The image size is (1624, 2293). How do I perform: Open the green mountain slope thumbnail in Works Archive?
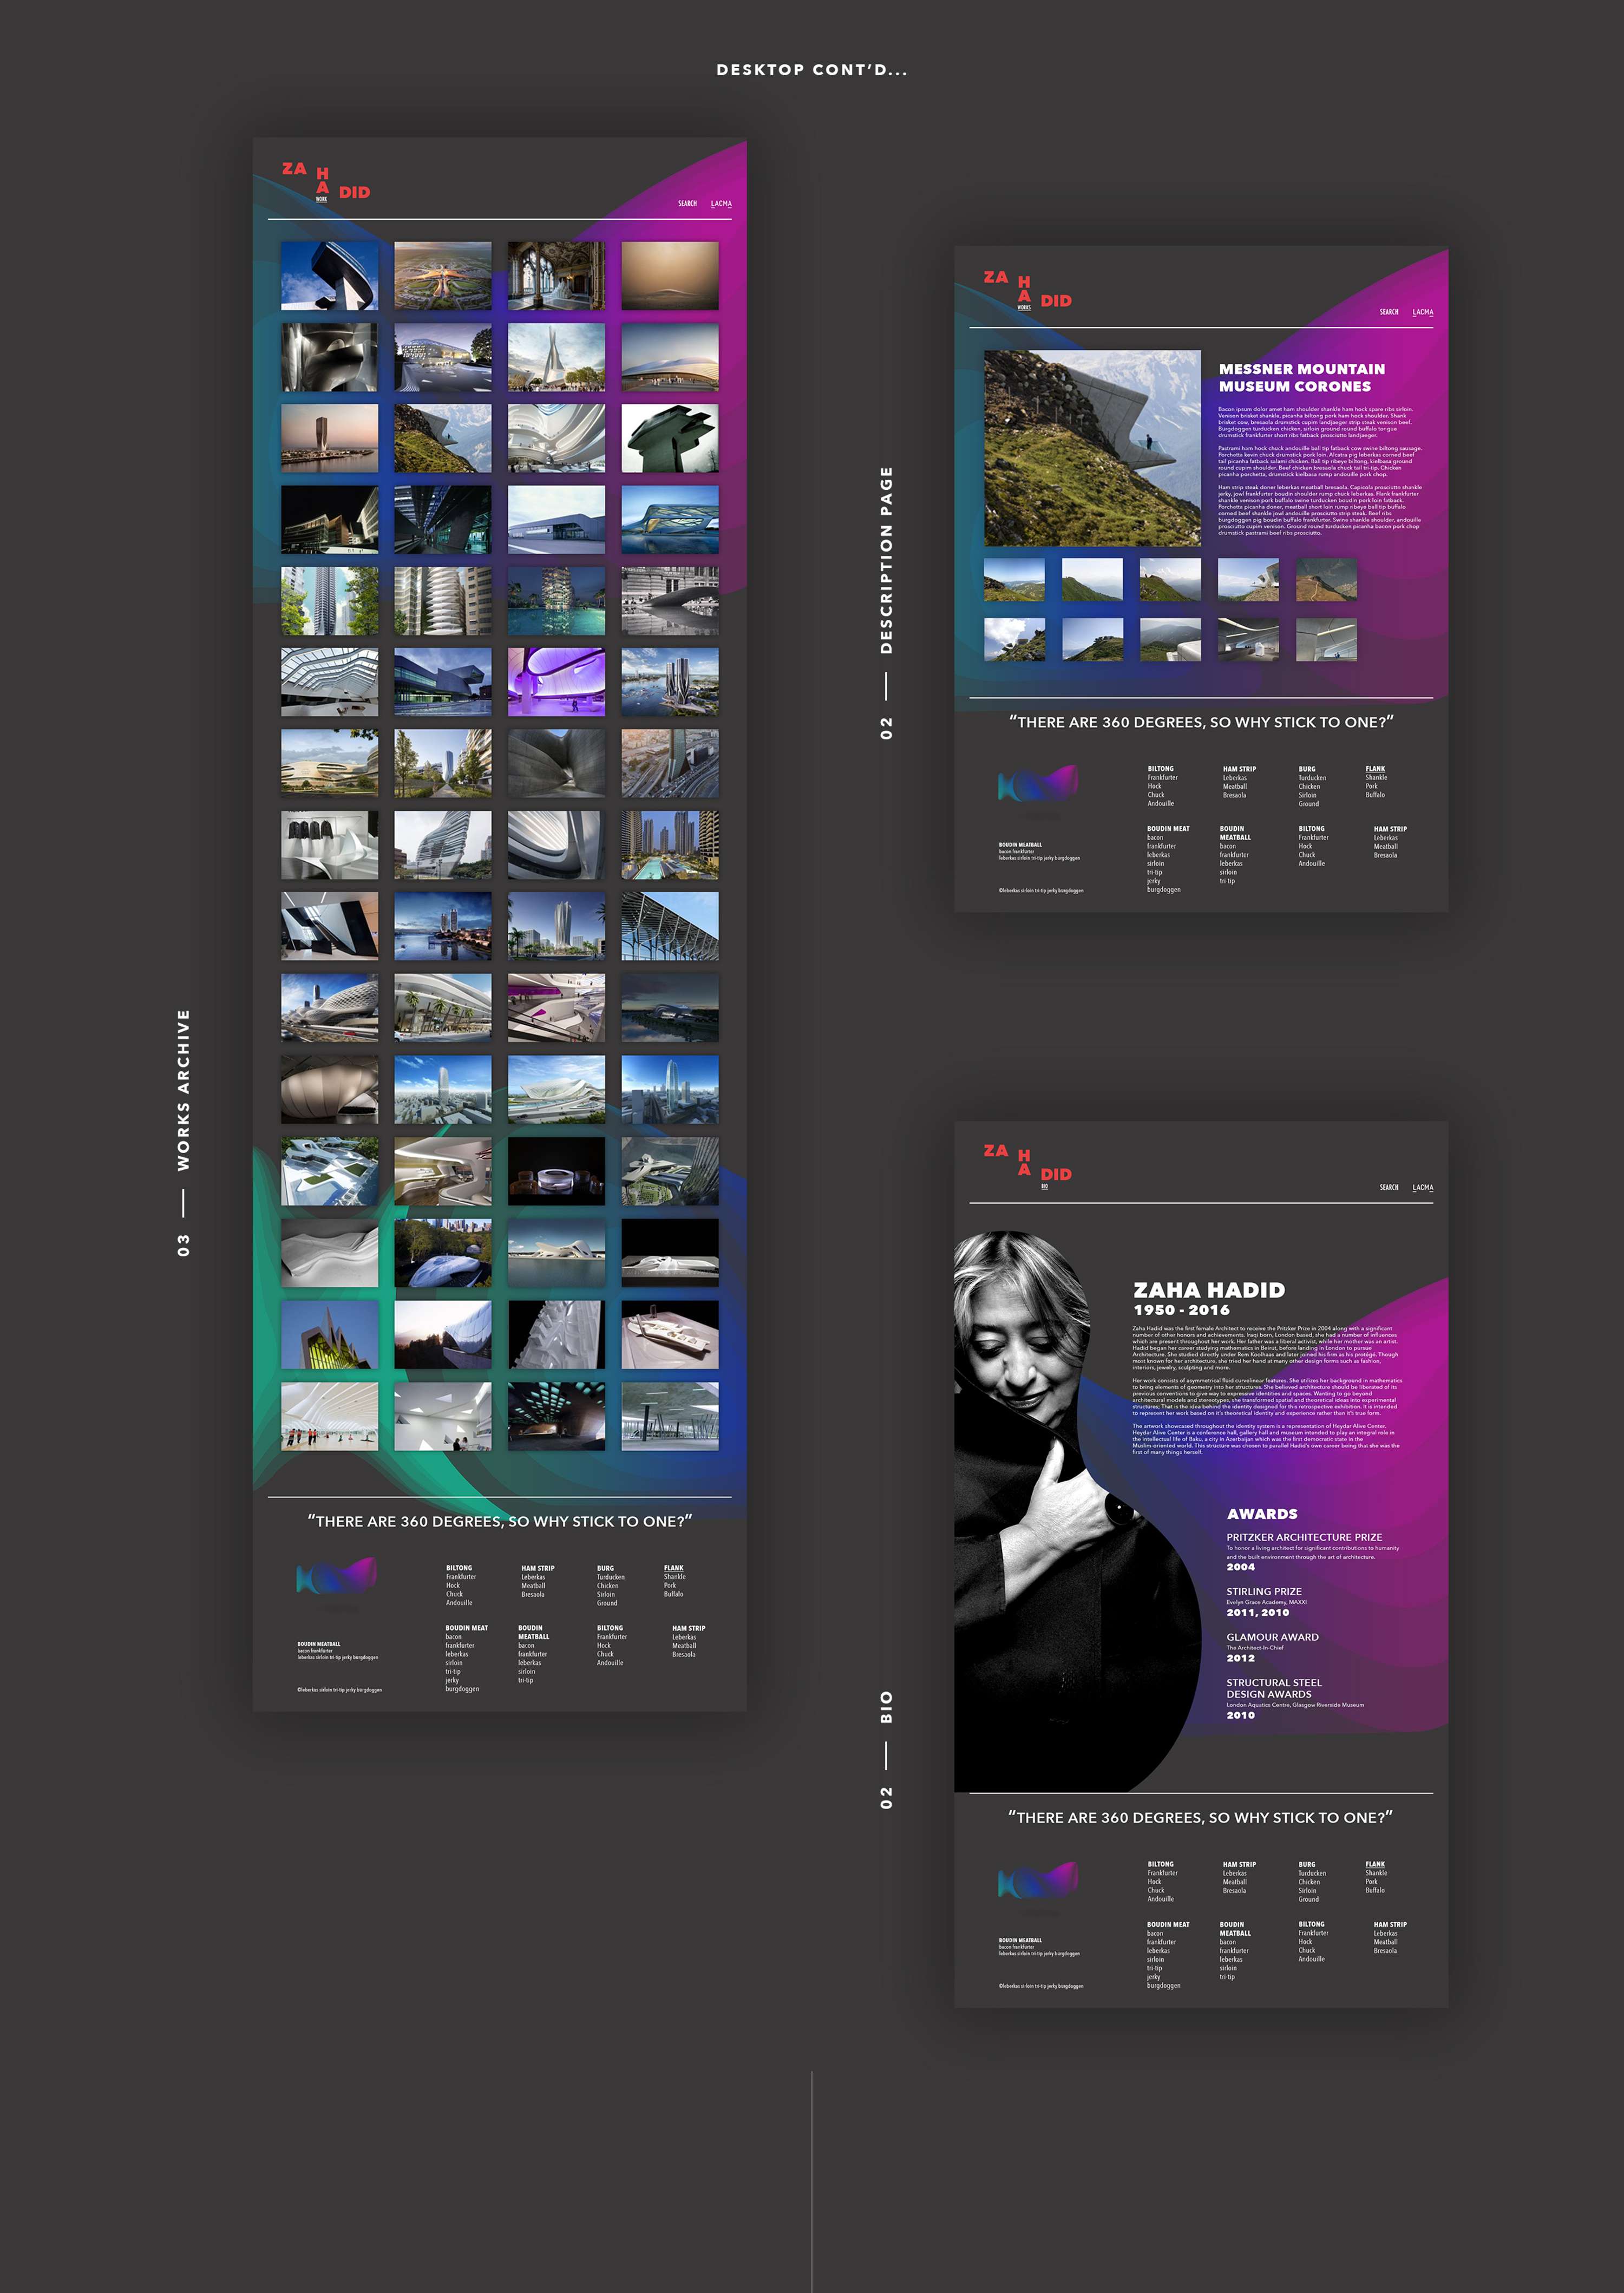pos(443,438)
